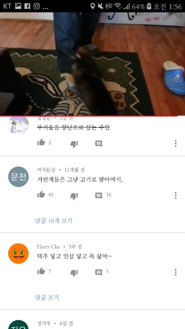Like Harry Cha's comment
This screenshot has height=329, width=185.
coord(41,271)
